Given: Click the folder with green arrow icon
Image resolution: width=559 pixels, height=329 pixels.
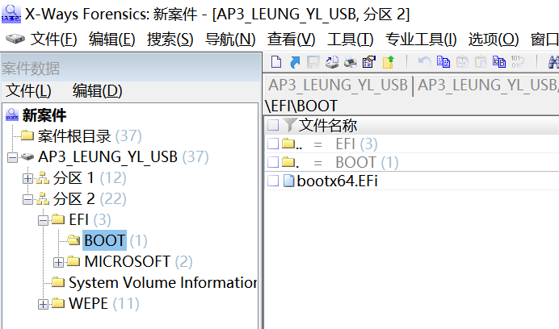Looking at the screenshot, I should pyautogui.click(x=388, y=62).
